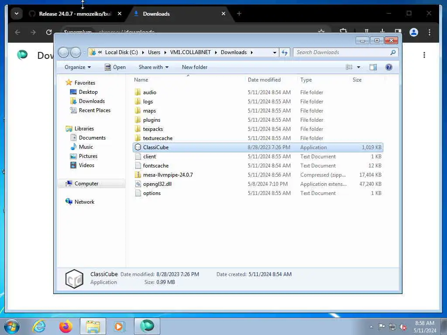Click the volume icon in system tray
Image resolution: width=447 pixels, height=335 pixels.
click(403, 327)
